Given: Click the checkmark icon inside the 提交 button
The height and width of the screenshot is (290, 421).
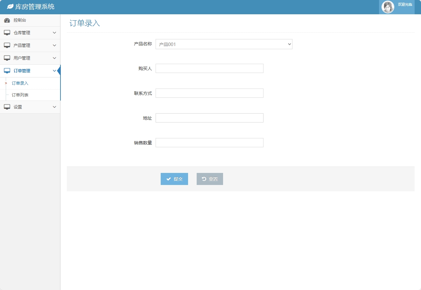Looking at the screenshot, I should (x=169, y=179).
